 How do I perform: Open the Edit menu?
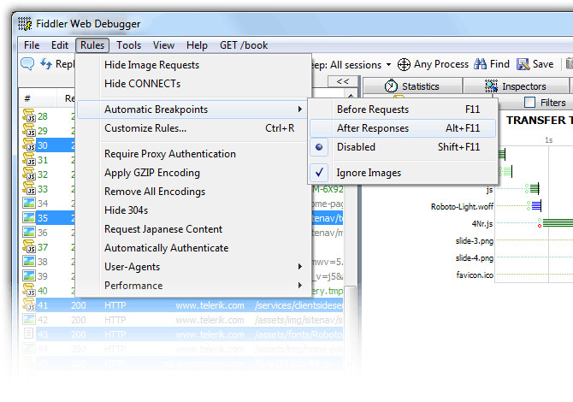click(x=60, y=45)
